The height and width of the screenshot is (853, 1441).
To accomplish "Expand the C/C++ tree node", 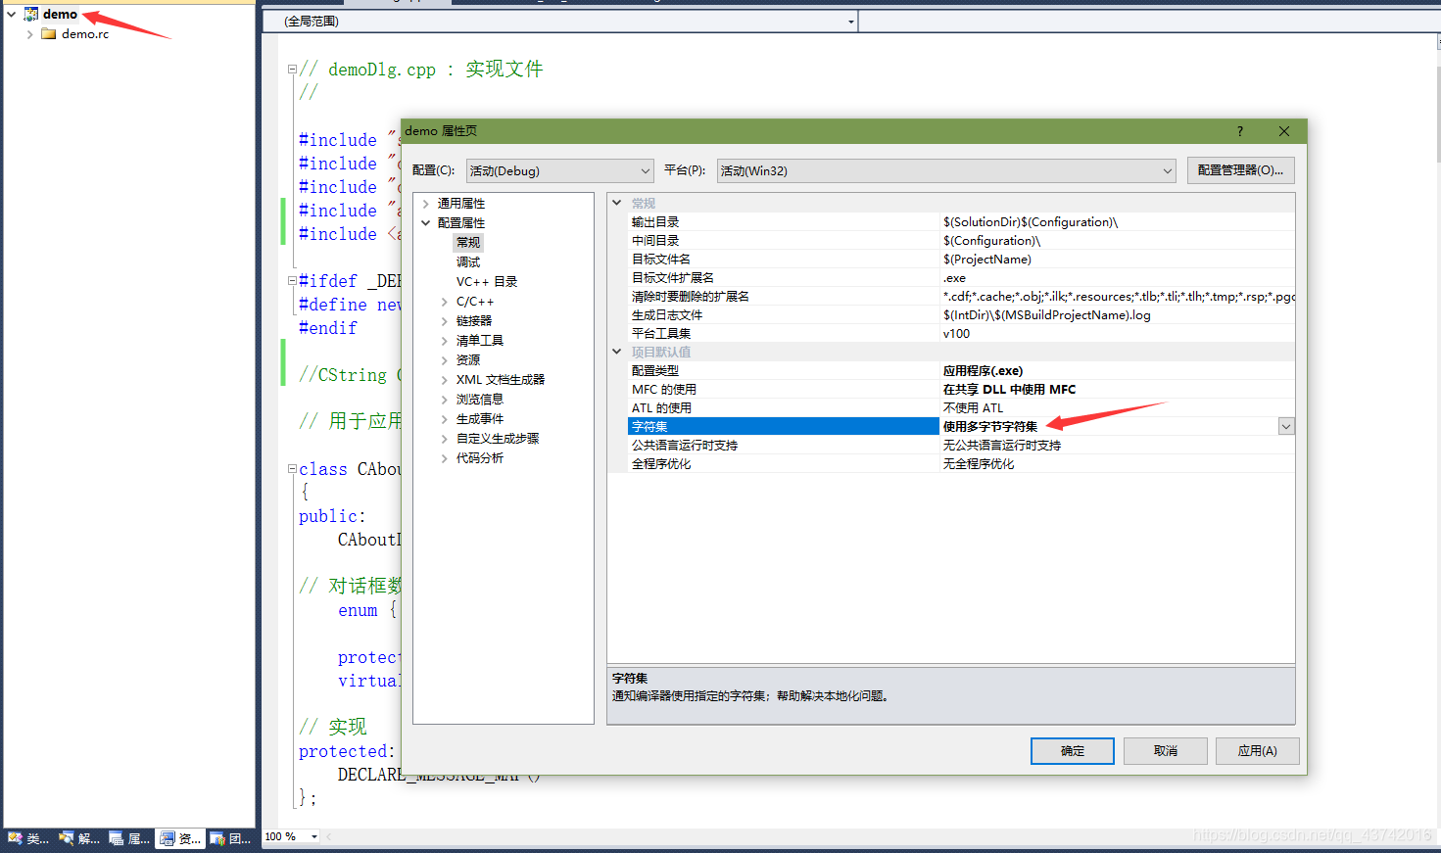I will pos(445,302).
